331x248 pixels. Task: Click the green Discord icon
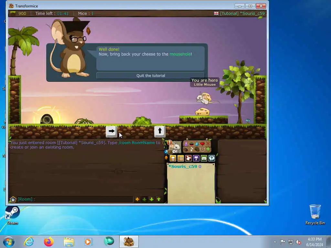[x=204, y=158]
